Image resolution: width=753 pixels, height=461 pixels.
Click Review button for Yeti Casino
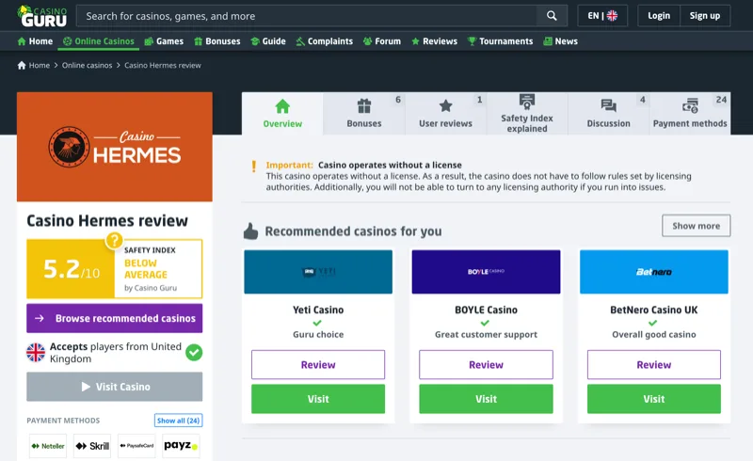[318, 364]
